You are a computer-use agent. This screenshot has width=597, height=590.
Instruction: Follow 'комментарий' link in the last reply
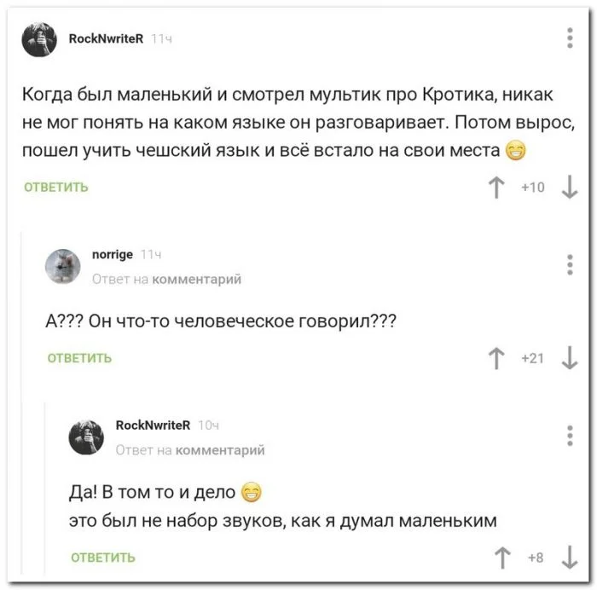point(219,449)
